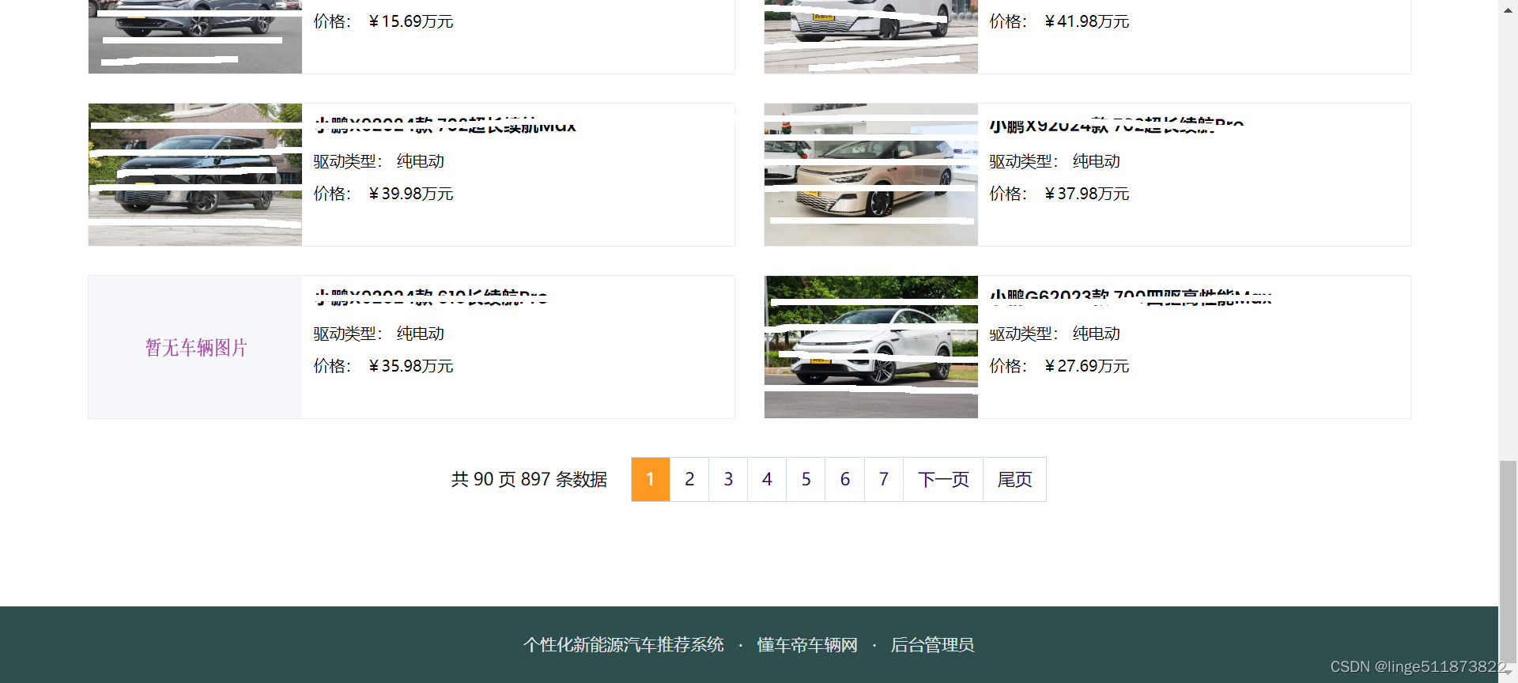Jump to 尾页 last page

coord(1014,479)
